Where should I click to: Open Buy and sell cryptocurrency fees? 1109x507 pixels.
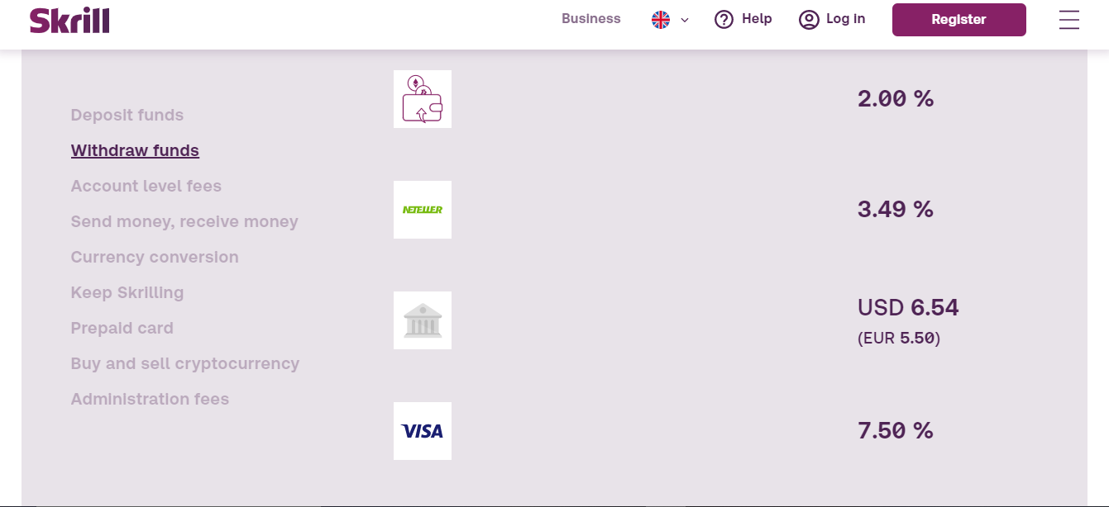click(185, 363)
